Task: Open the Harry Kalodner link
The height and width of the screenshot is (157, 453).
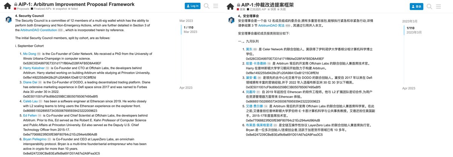Action: tap(33, 68)
